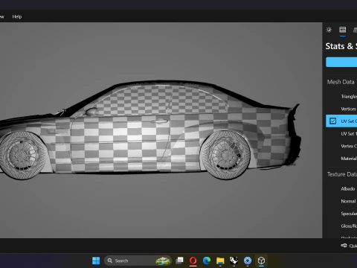Show the Gloss/Roughness texture data
This screenshot has width=357, height=268.
pos(341,226)
